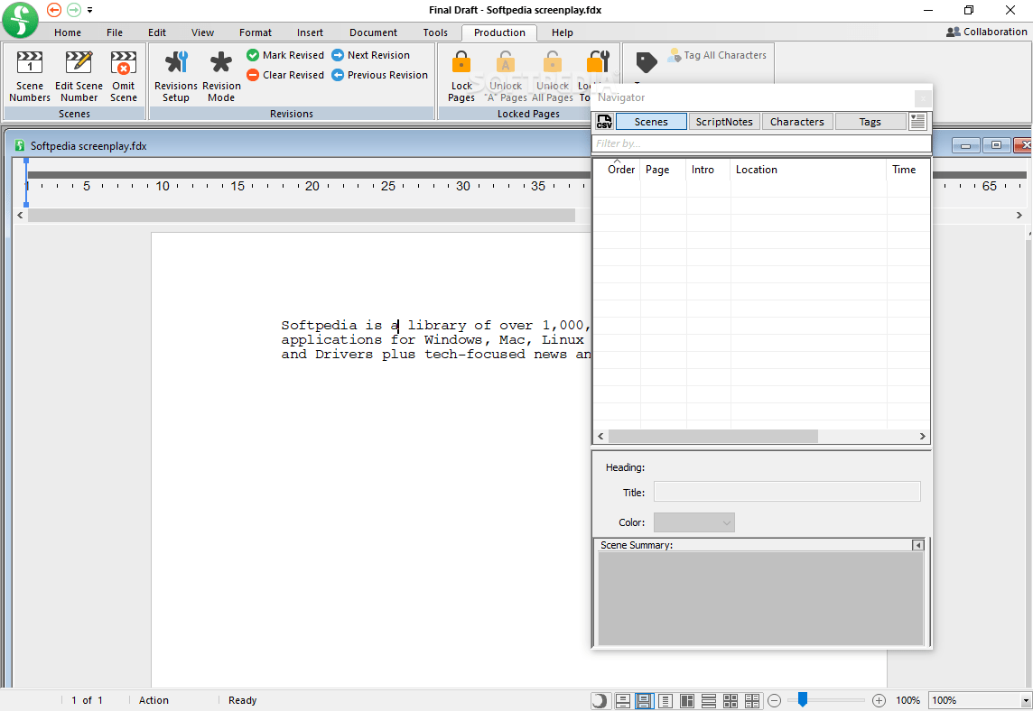Click Clear Revised

pos(285,75)
